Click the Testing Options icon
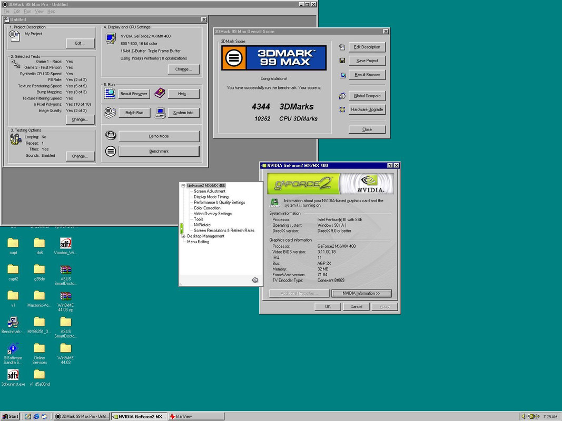The width and height of the screenshot is (562, 421). tap(15, 139)
